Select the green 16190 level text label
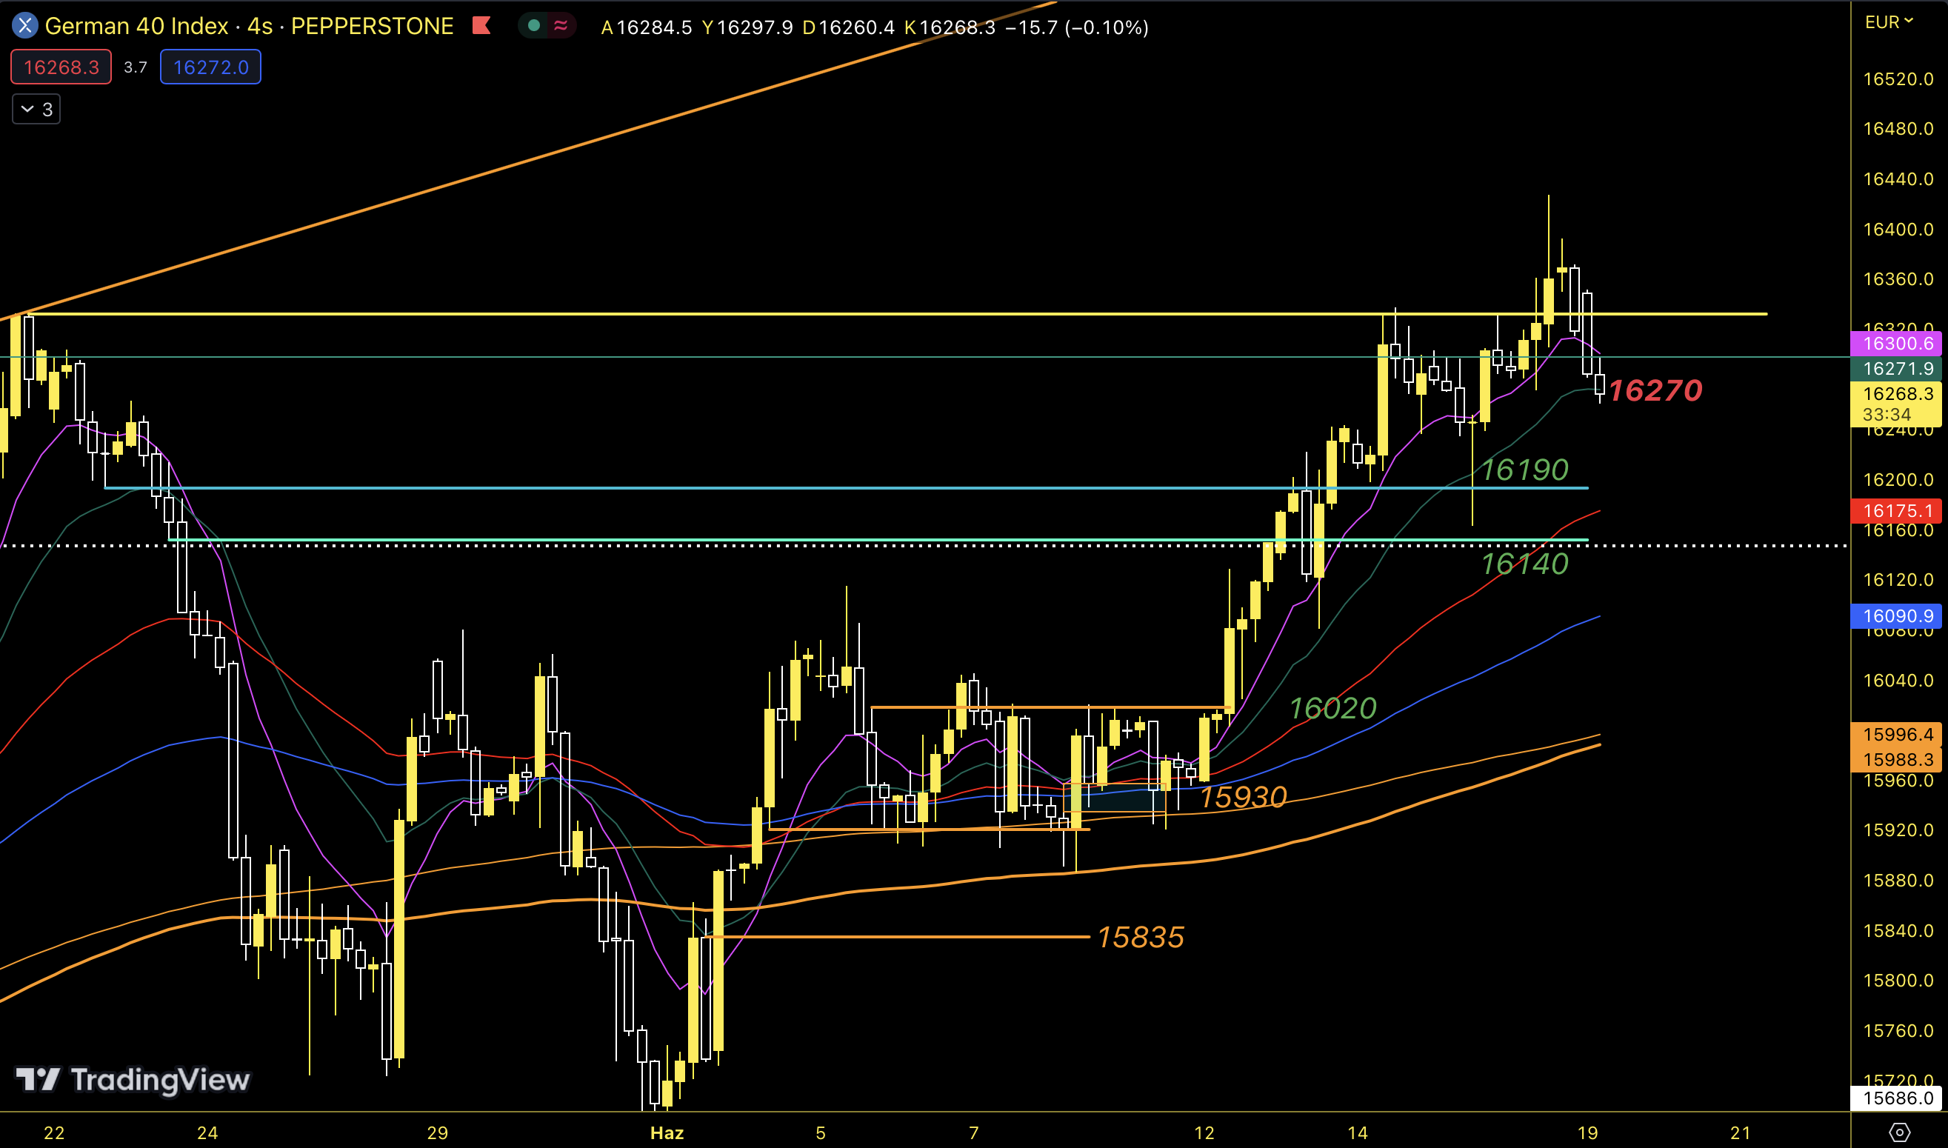Viewport: 1948px width, 1148px height. click(x=1524, y=470)
